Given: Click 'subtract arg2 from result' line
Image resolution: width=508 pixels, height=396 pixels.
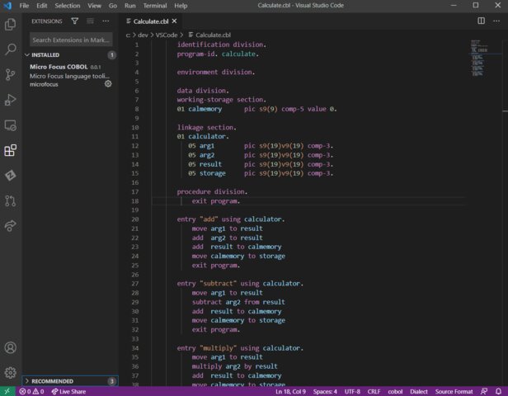Looking at the screenshot, I should tap(238, 302).
